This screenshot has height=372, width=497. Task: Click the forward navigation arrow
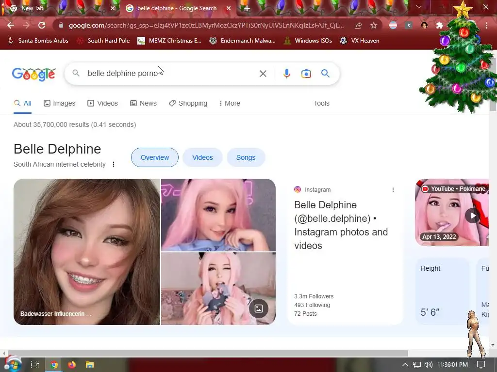pyautogui.click(x=26, y=25)
